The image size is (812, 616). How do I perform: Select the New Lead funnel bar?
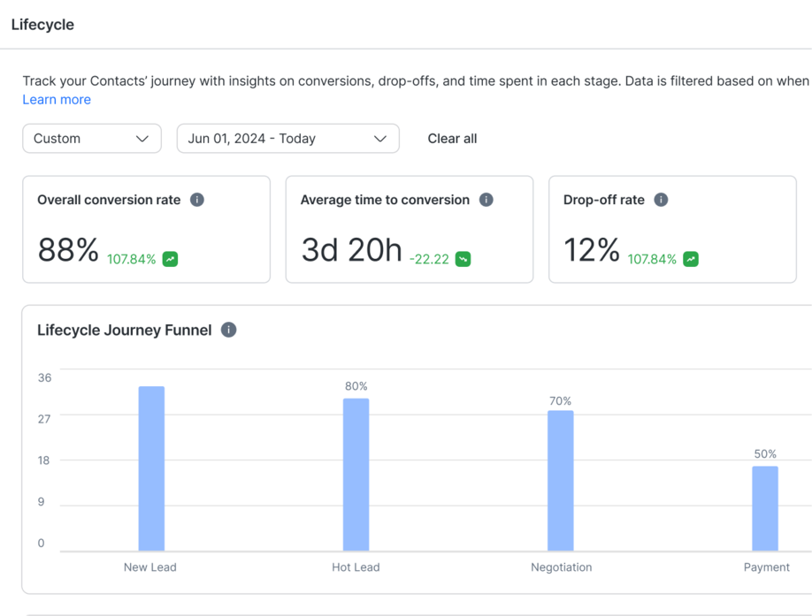point(151,468)
